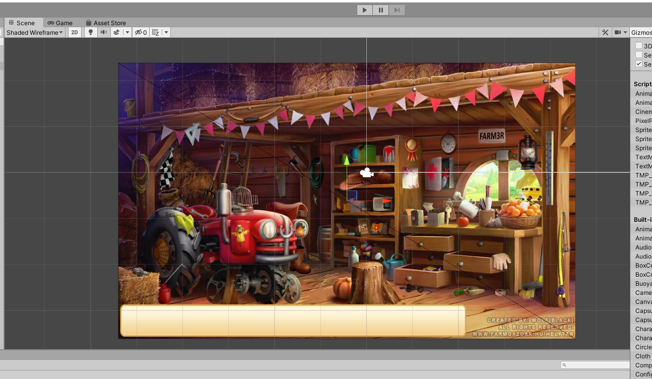Image resolution: width=652 pixels, height=379 pixels.
Task: Select the cream UI panel in scene
Action: coord(293,321)
